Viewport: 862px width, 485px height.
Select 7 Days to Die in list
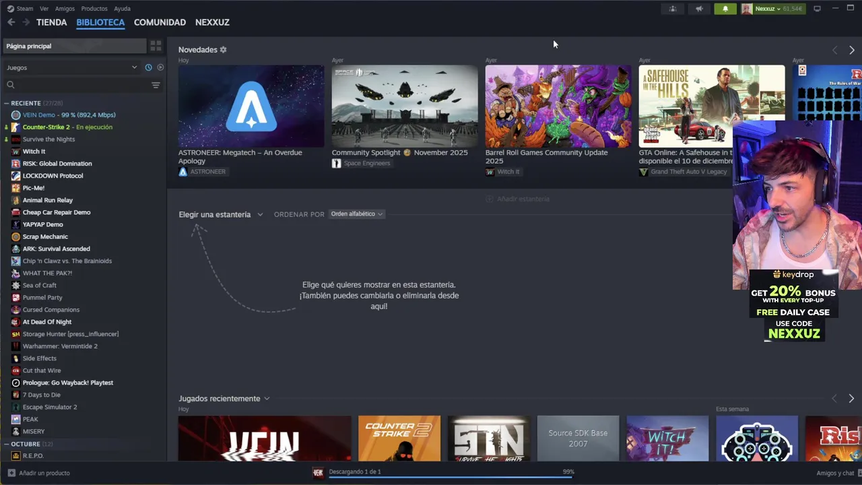[x=41, y=395]
